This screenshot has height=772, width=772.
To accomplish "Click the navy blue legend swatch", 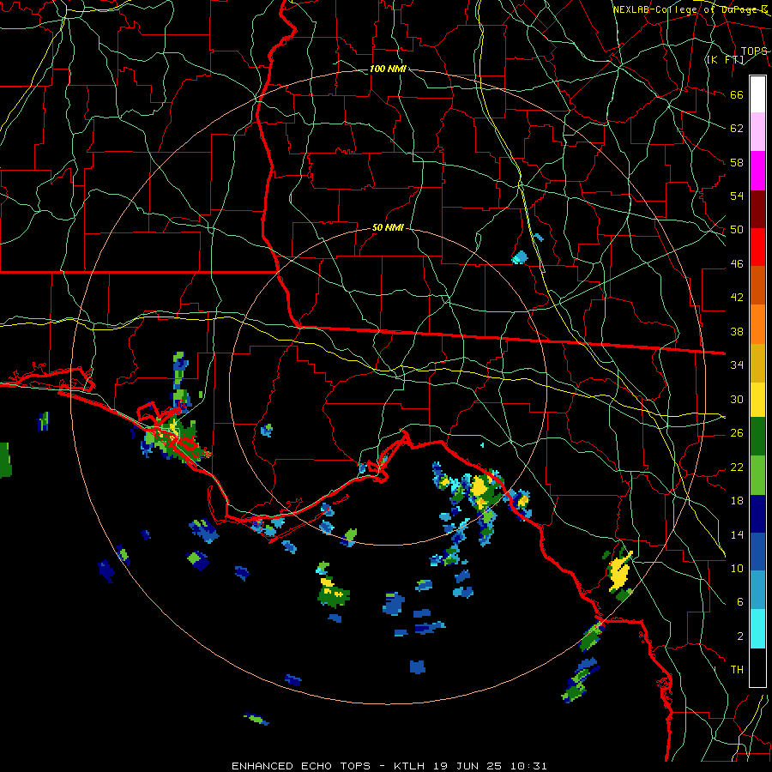I will click(x=757, y=514).
